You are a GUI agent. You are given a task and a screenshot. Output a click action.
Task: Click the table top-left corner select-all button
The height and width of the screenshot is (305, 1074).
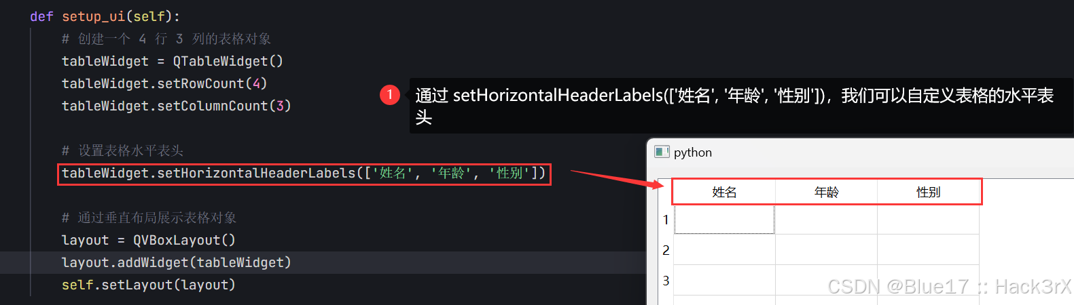click(x=666, y=192)
